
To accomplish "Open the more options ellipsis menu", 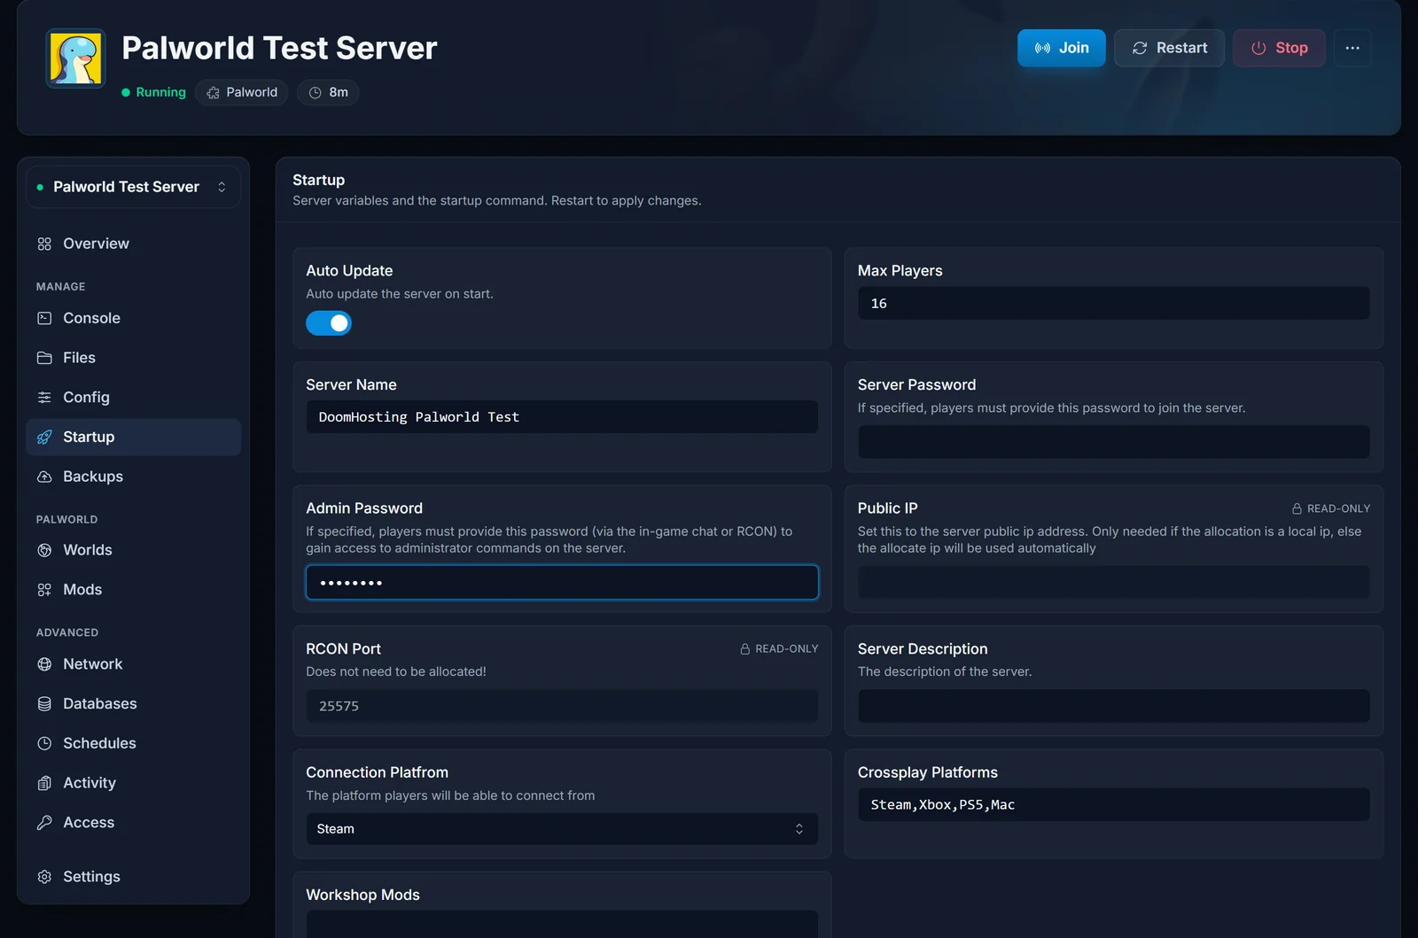I will (1352, 48).
